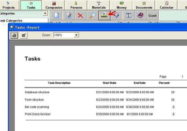The height and width of the screenshot is (131, 187).
Task: Open the Zoom percentage dropdown
Action: tap(76, 35)
